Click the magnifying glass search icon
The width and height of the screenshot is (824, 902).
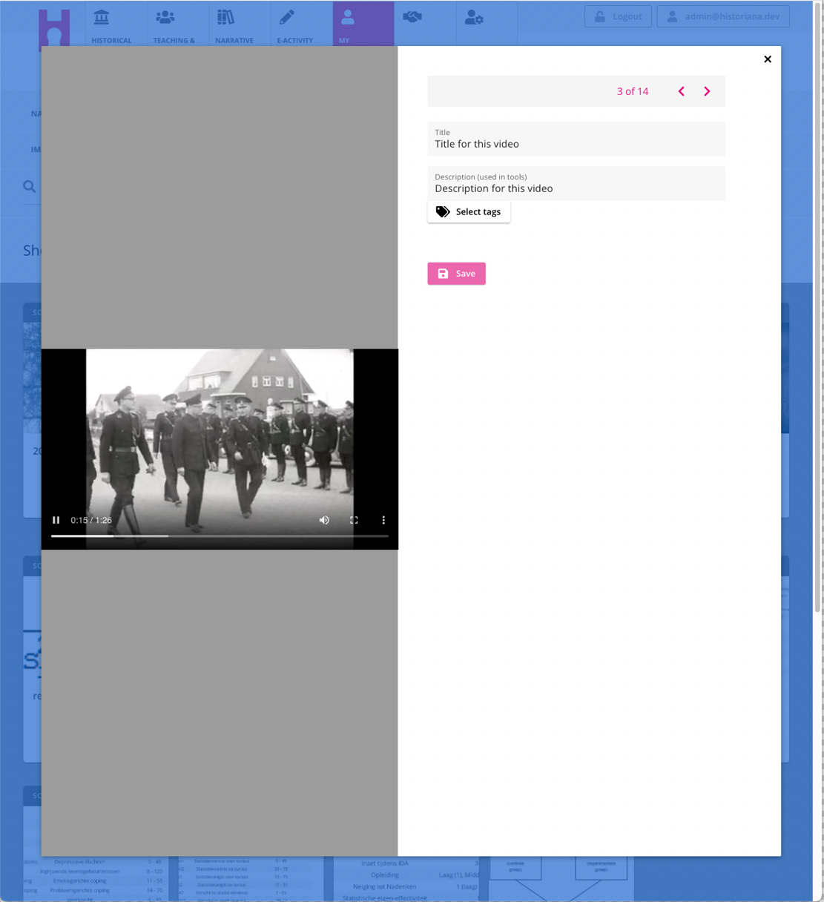[30, 186]
